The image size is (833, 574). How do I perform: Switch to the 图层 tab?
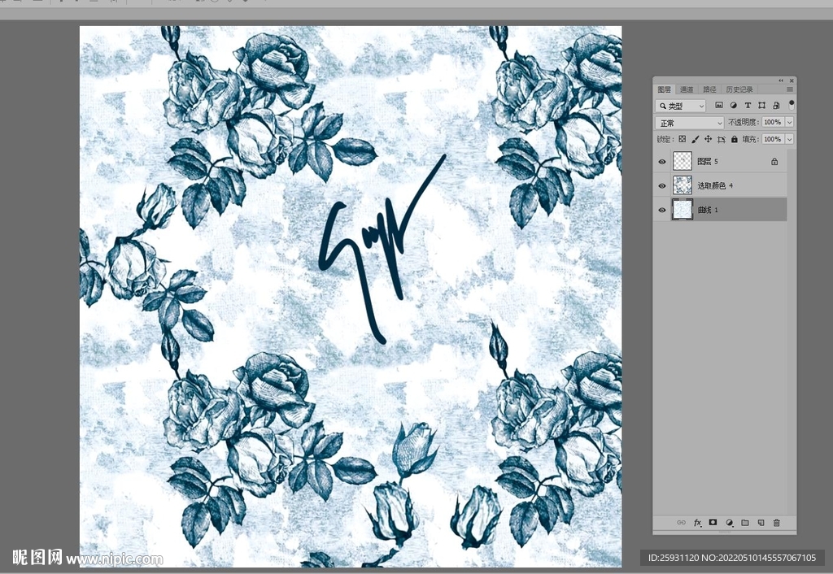coord(664,89)
